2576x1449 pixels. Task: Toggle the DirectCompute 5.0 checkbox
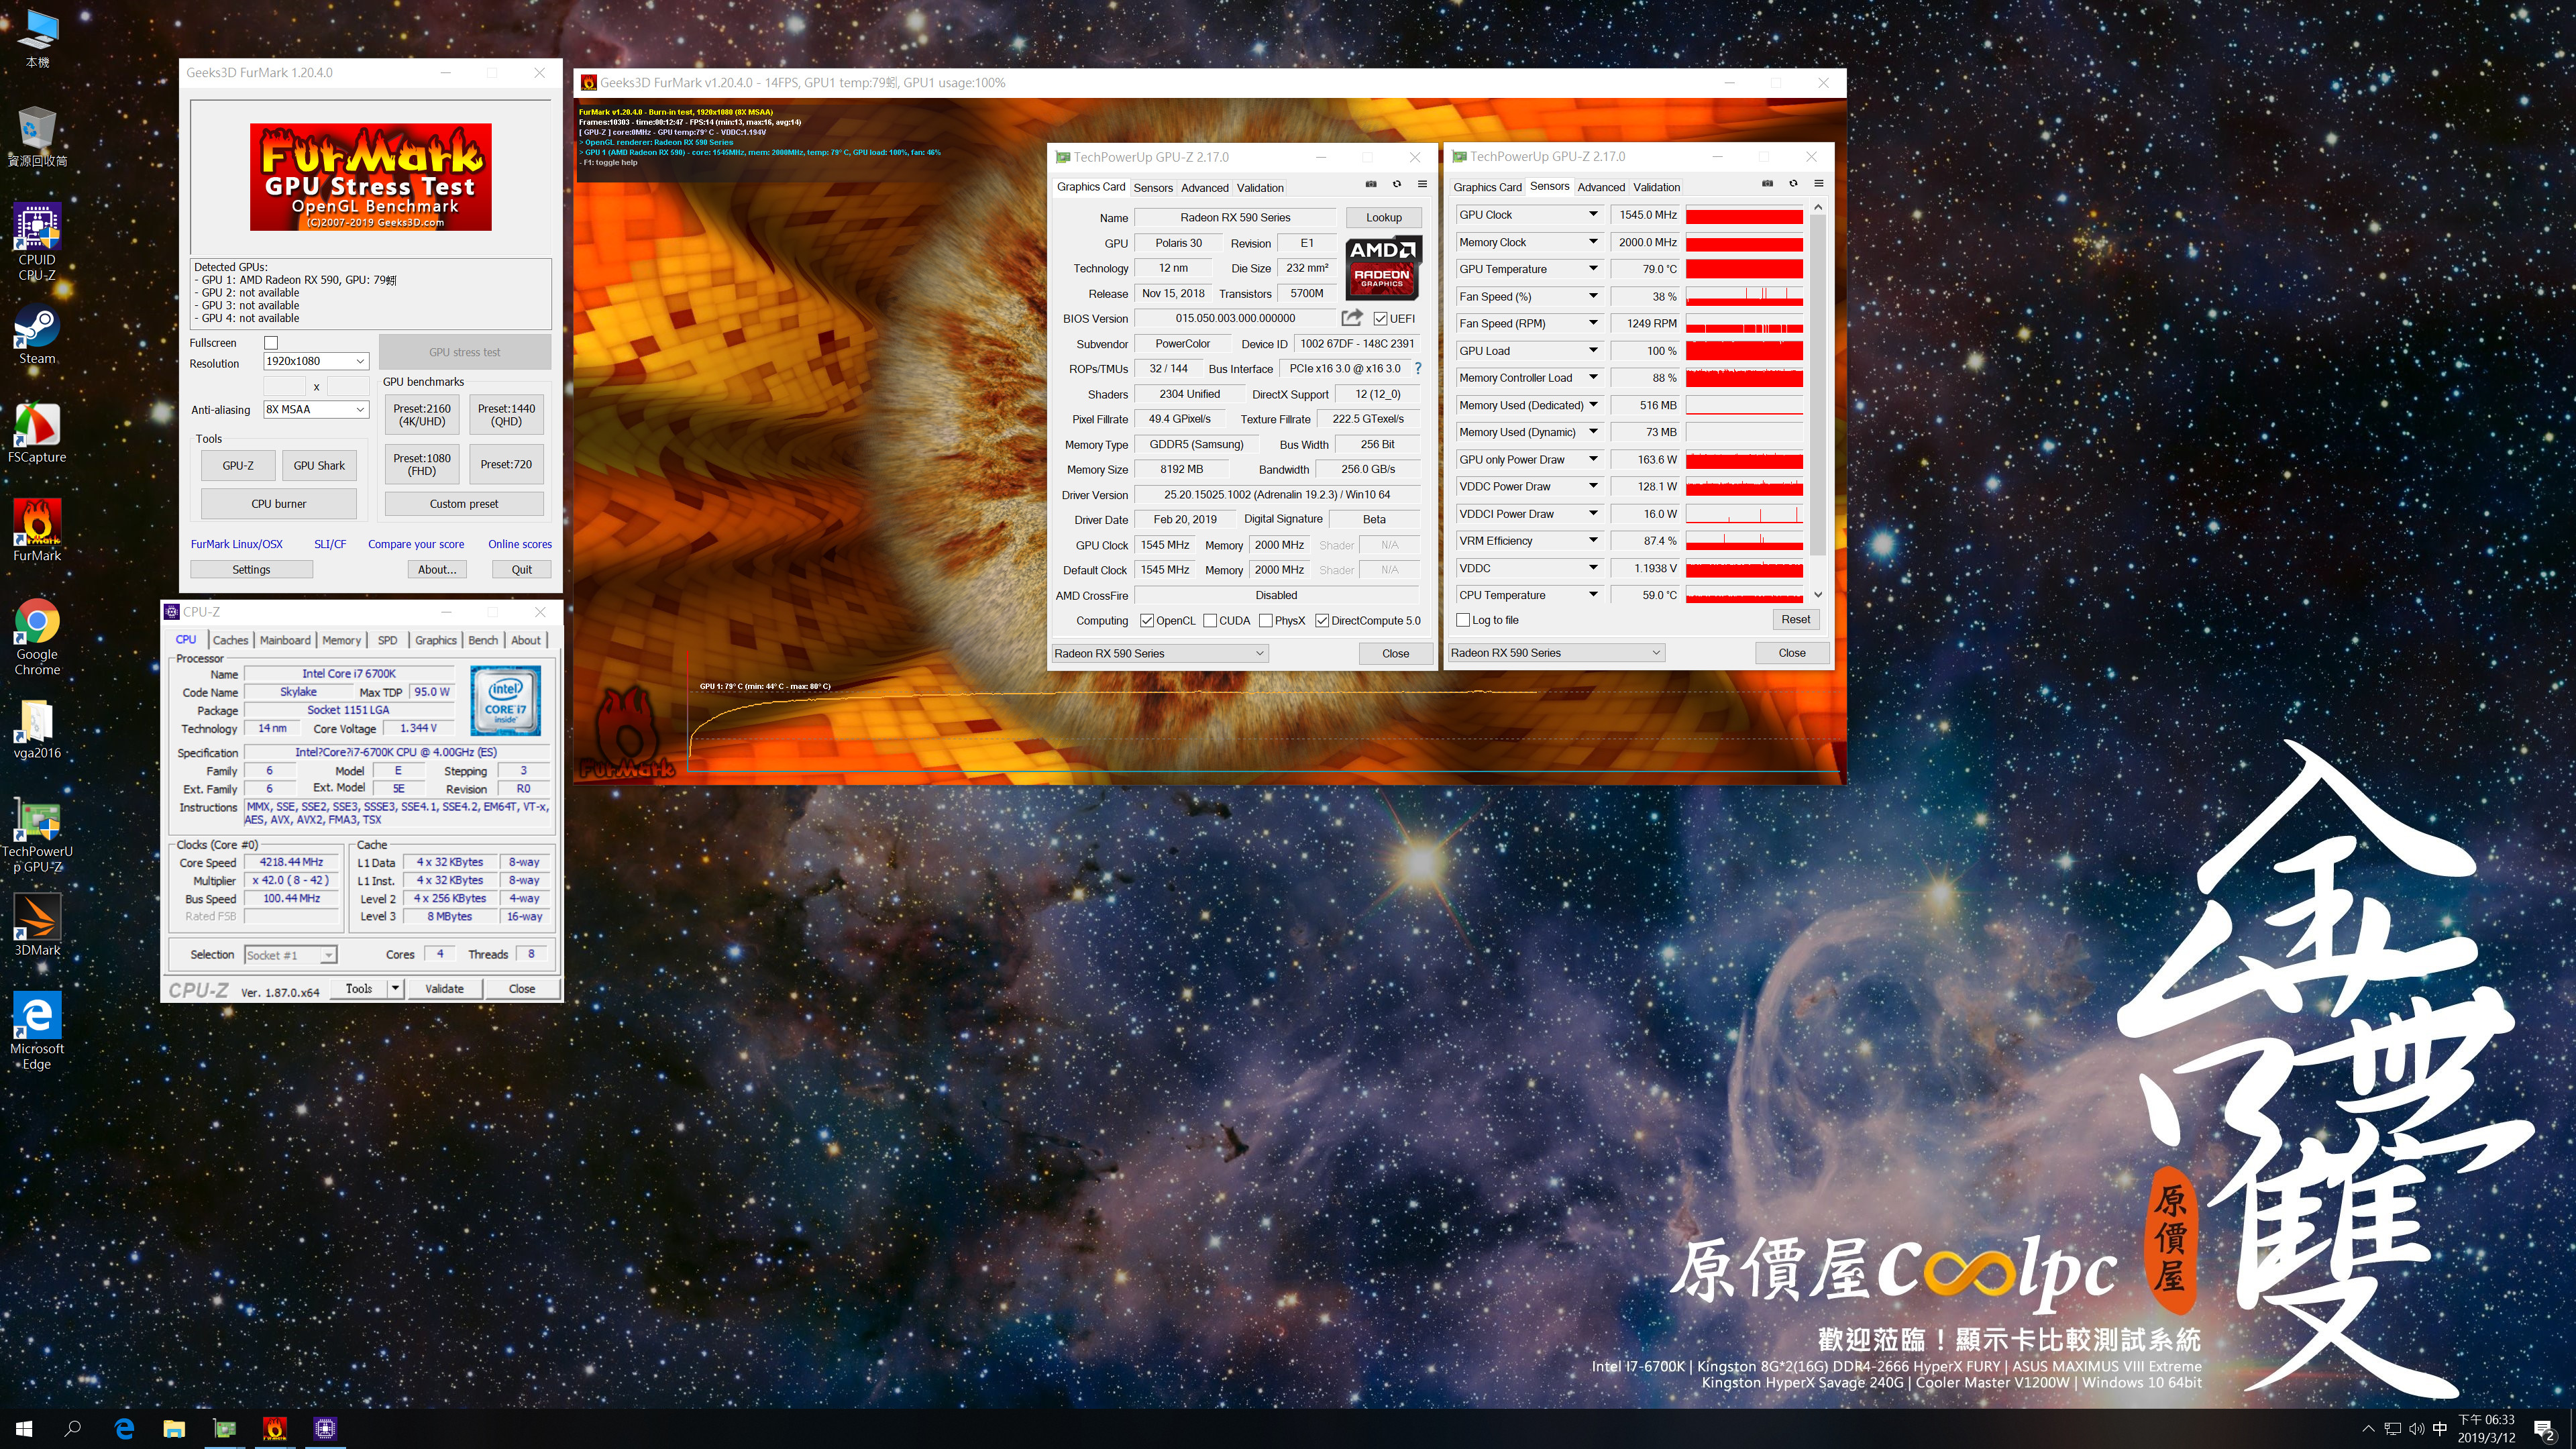[1323, 621]
